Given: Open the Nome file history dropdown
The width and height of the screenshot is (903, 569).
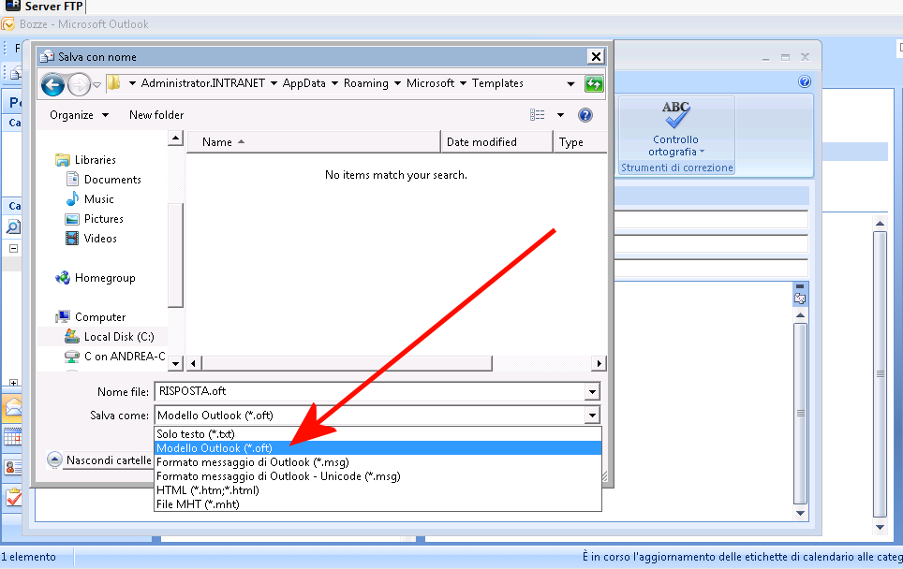Looking at the screenshot, I should 592,392.
